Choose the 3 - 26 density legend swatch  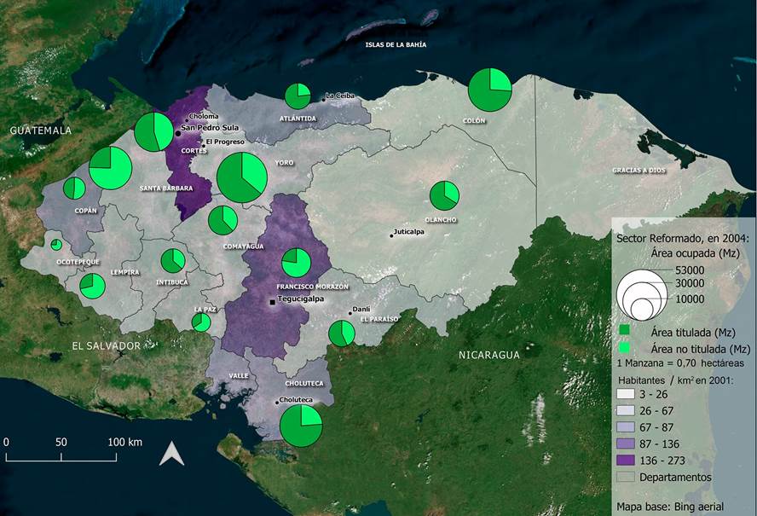click(x=627, y=396)
